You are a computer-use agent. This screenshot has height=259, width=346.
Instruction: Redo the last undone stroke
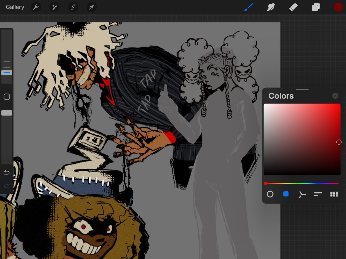point(7,186)
